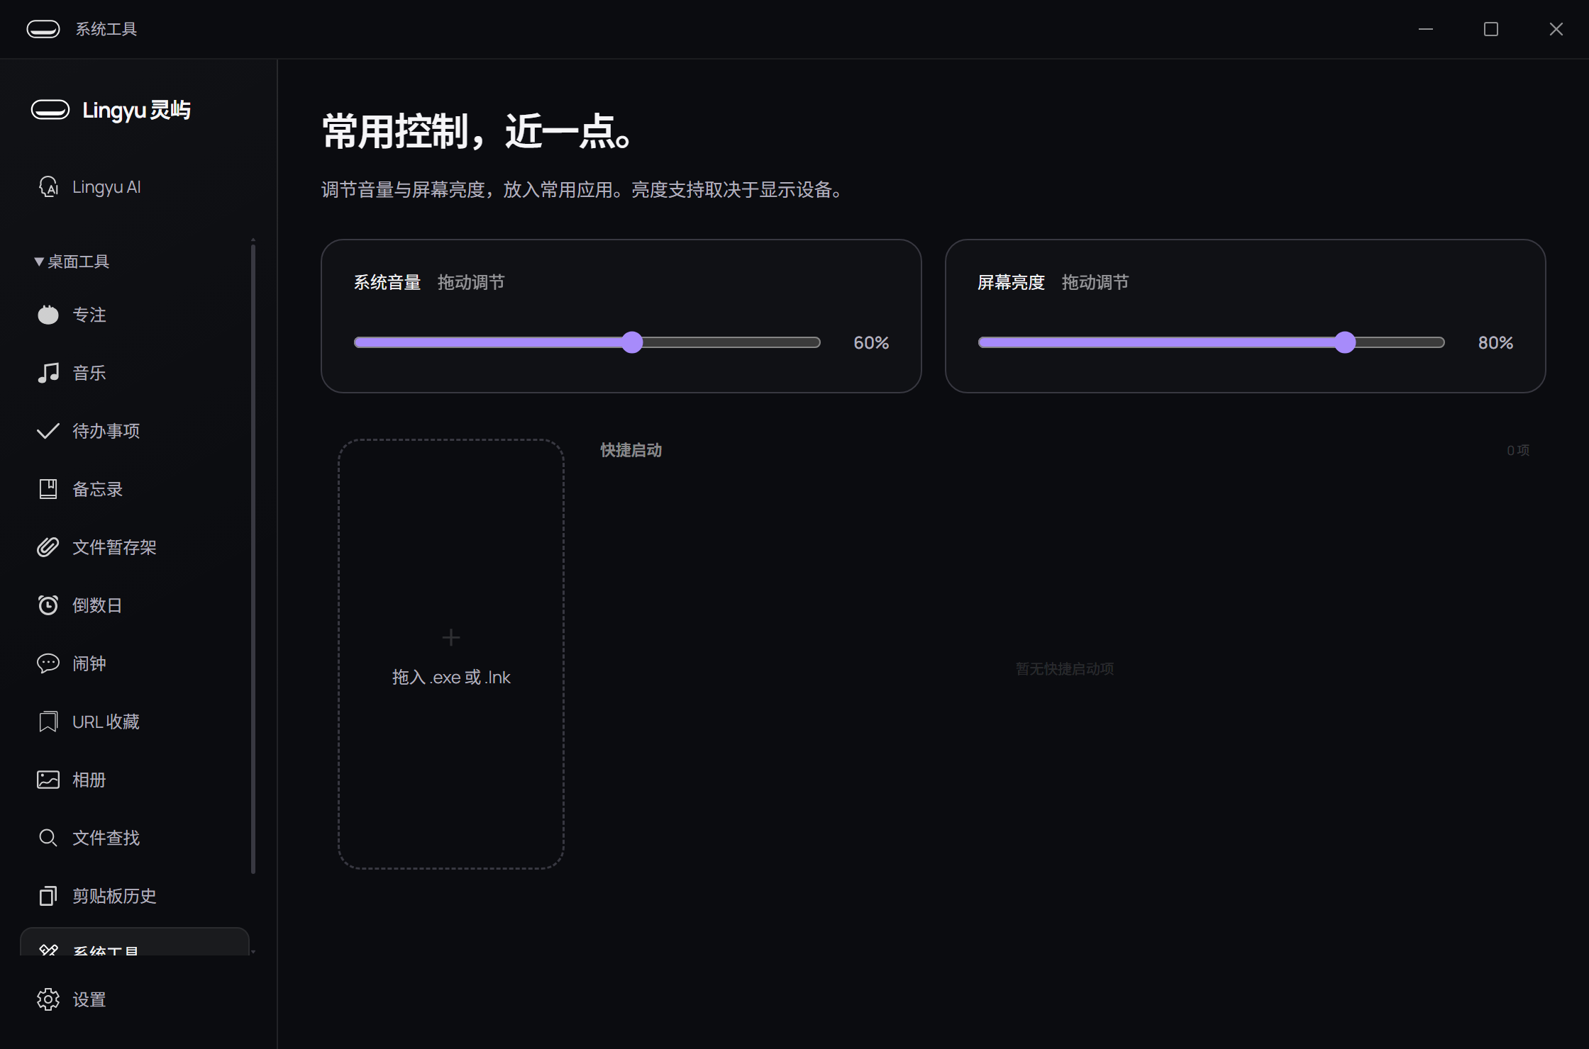Image resolution: width=1589 pixels, height=1049 pixels.
Task: Maximize the 系统工具 window
Action: 1491,29
